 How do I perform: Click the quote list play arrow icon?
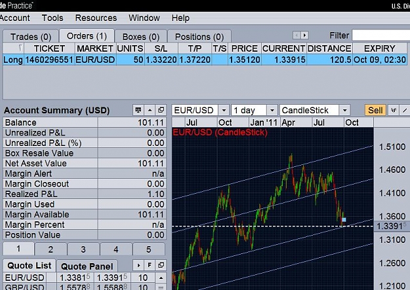point(138,266)
